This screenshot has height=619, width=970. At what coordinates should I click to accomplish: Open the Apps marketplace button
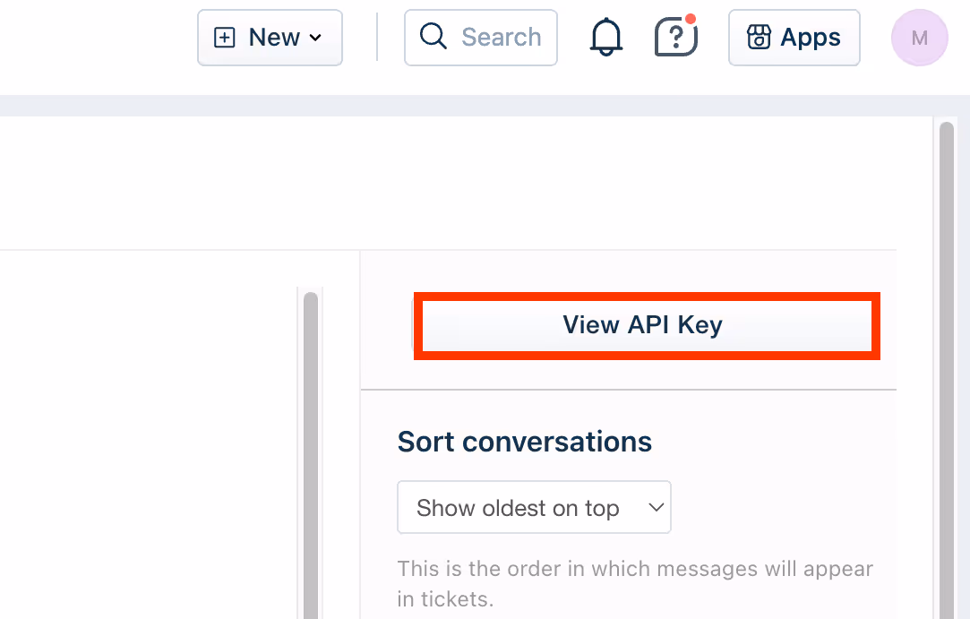pyautogui.click(x=794, y=38)
